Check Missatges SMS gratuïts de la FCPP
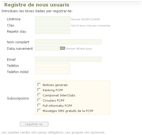The height and width of the screenshot is (135, 142). click(39, 110)
